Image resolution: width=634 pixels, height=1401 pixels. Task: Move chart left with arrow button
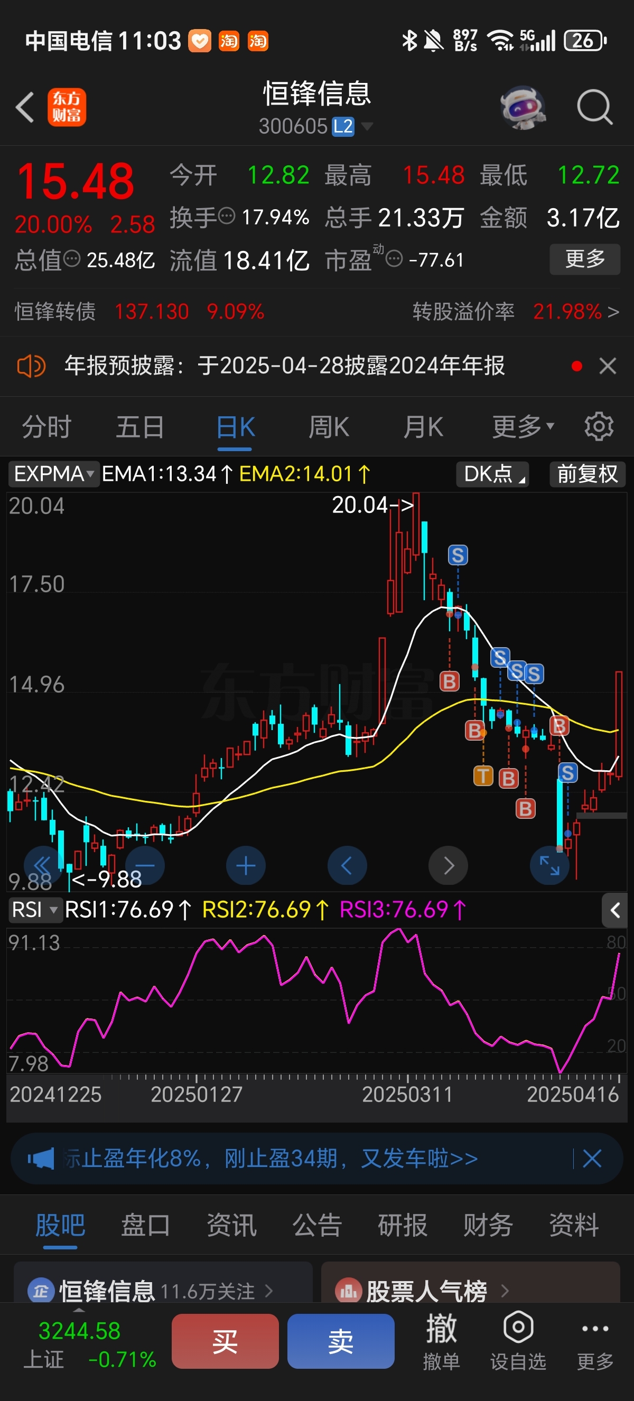point(347,865)
